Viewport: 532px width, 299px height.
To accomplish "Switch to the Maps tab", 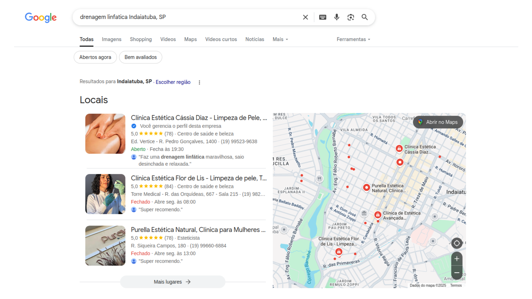I will pos(190,39).
